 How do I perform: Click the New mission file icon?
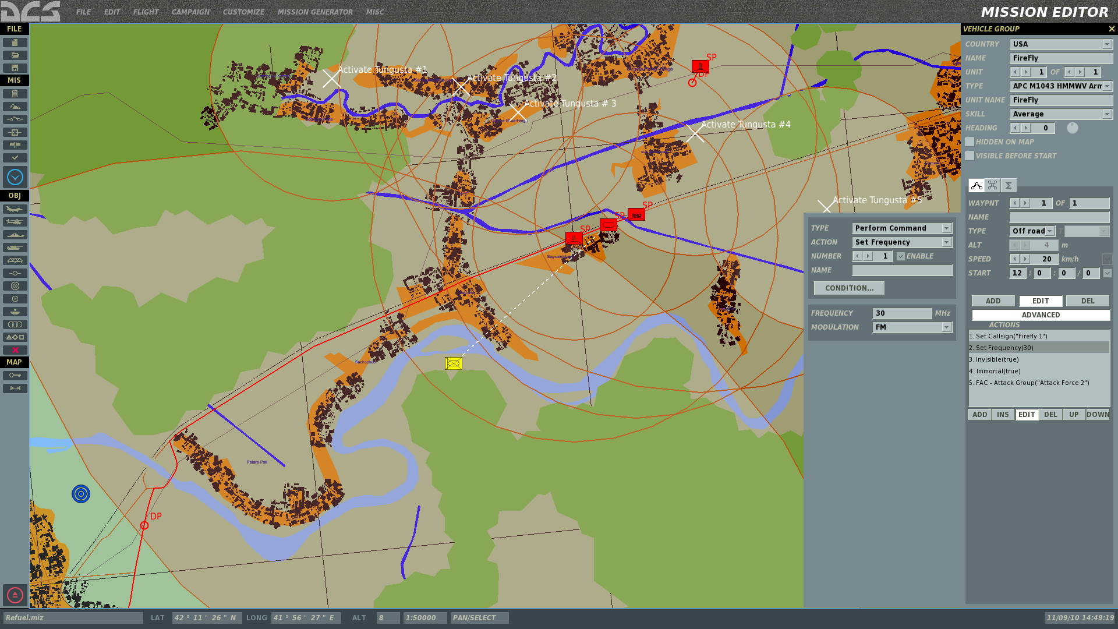click(x=15, y=43)
